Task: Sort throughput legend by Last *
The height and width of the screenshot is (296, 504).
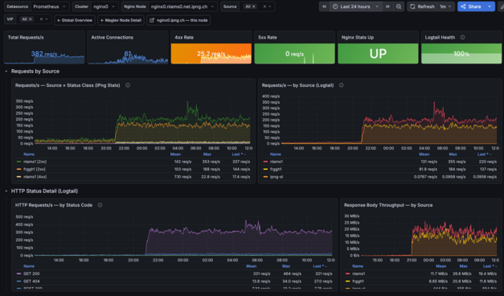Action: (x=490, y=266)
